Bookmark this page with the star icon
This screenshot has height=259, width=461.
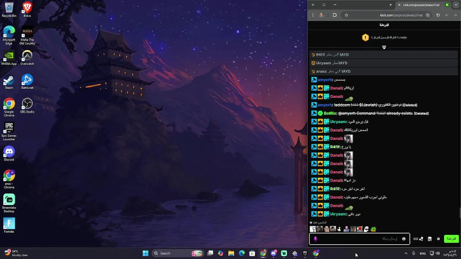point(346,15)
